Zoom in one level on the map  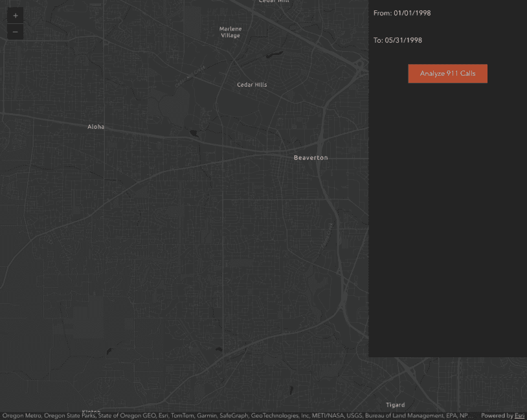[x=15, y=14]
